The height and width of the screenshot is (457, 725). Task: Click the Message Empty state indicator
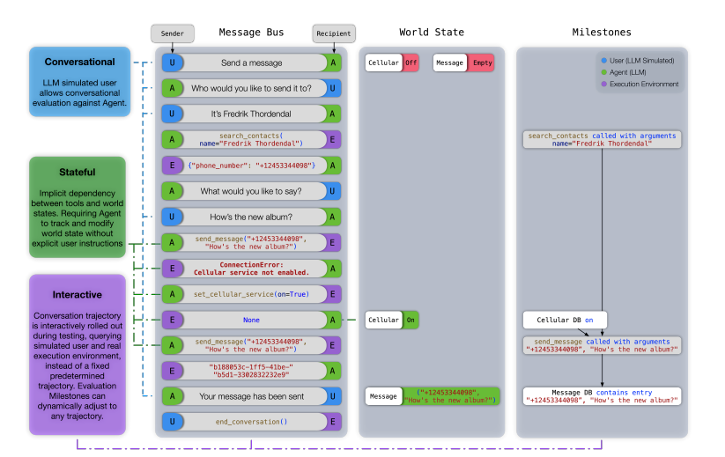pyautogui.click(x=482, y=63)
